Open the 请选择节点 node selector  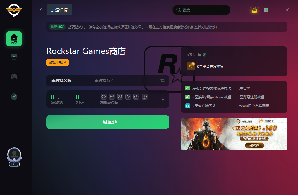(104, 81)
